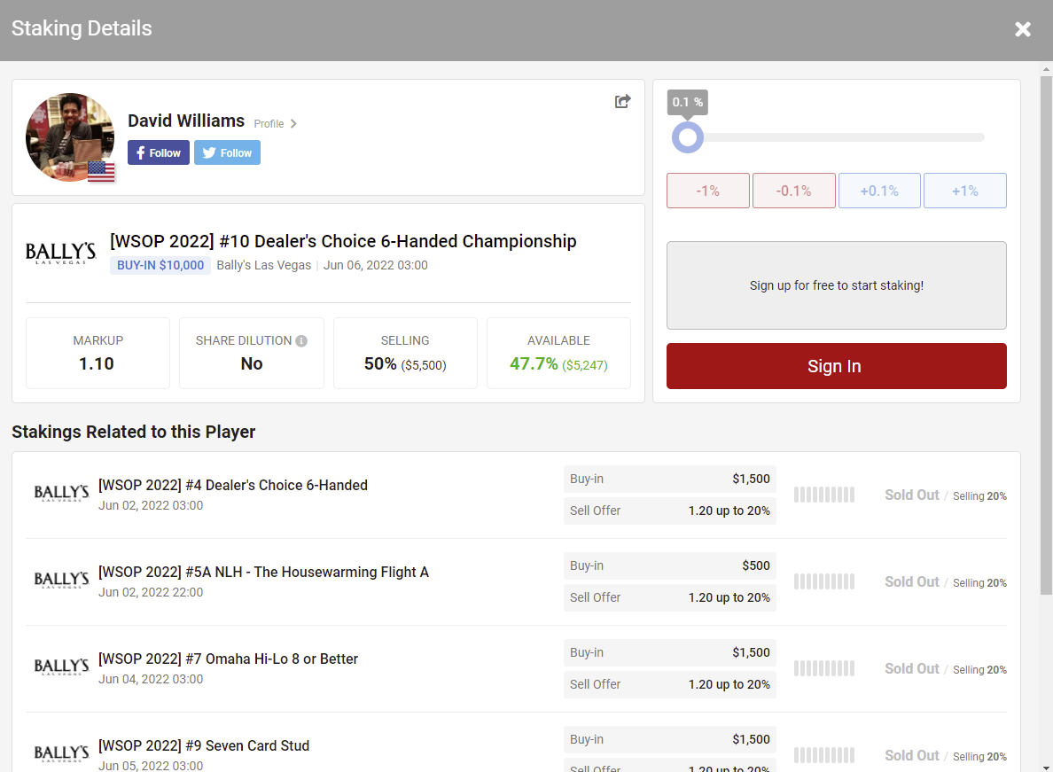Click the MARKUP 1.10 value

point(97,364)
